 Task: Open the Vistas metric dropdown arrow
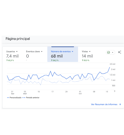(90, 51)
